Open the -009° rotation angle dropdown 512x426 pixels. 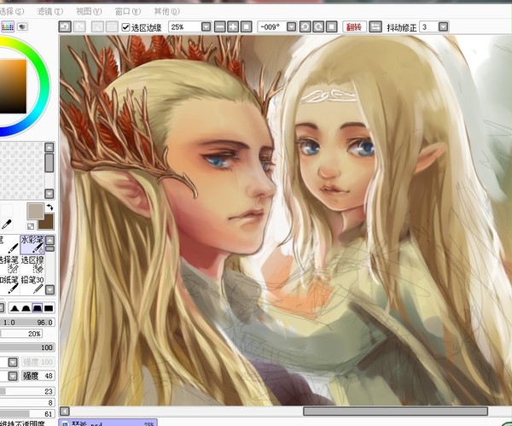coord(292,26)
